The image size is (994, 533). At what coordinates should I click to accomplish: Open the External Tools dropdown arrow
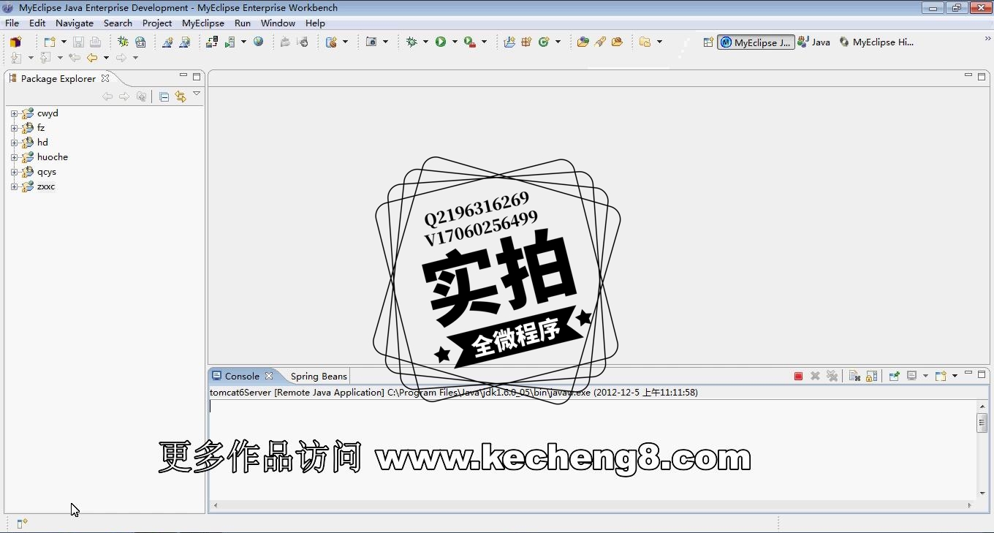[484, 42]
